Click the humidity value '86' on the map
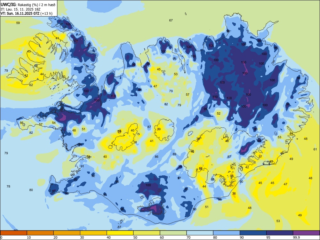Viewport: 320px width, 240px height. 156,157
